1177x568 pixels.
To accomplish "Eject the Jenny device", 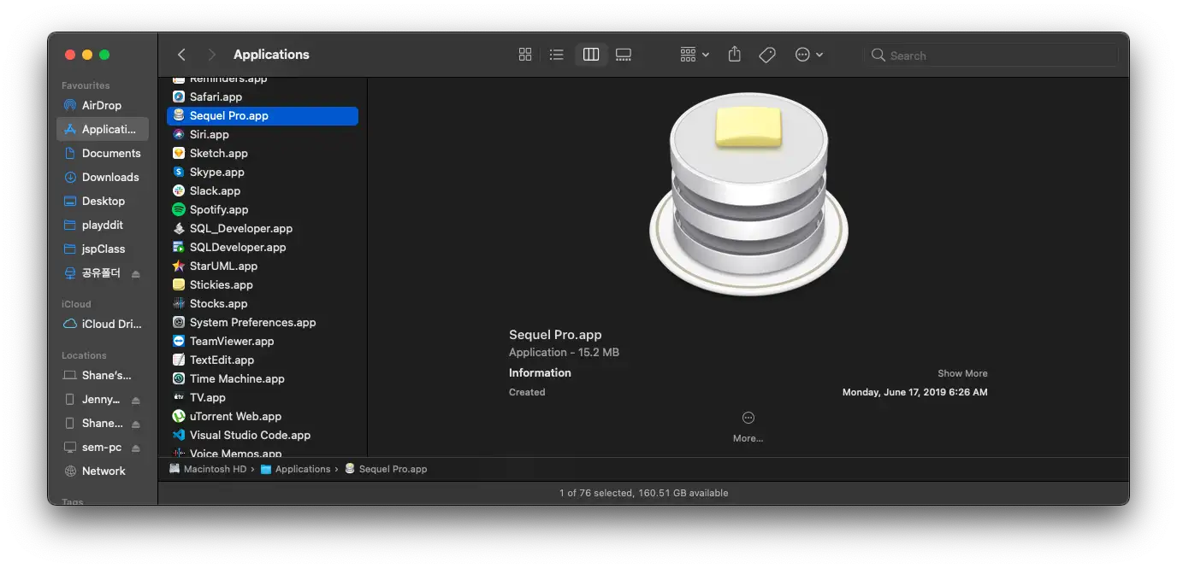I will 136,400.
